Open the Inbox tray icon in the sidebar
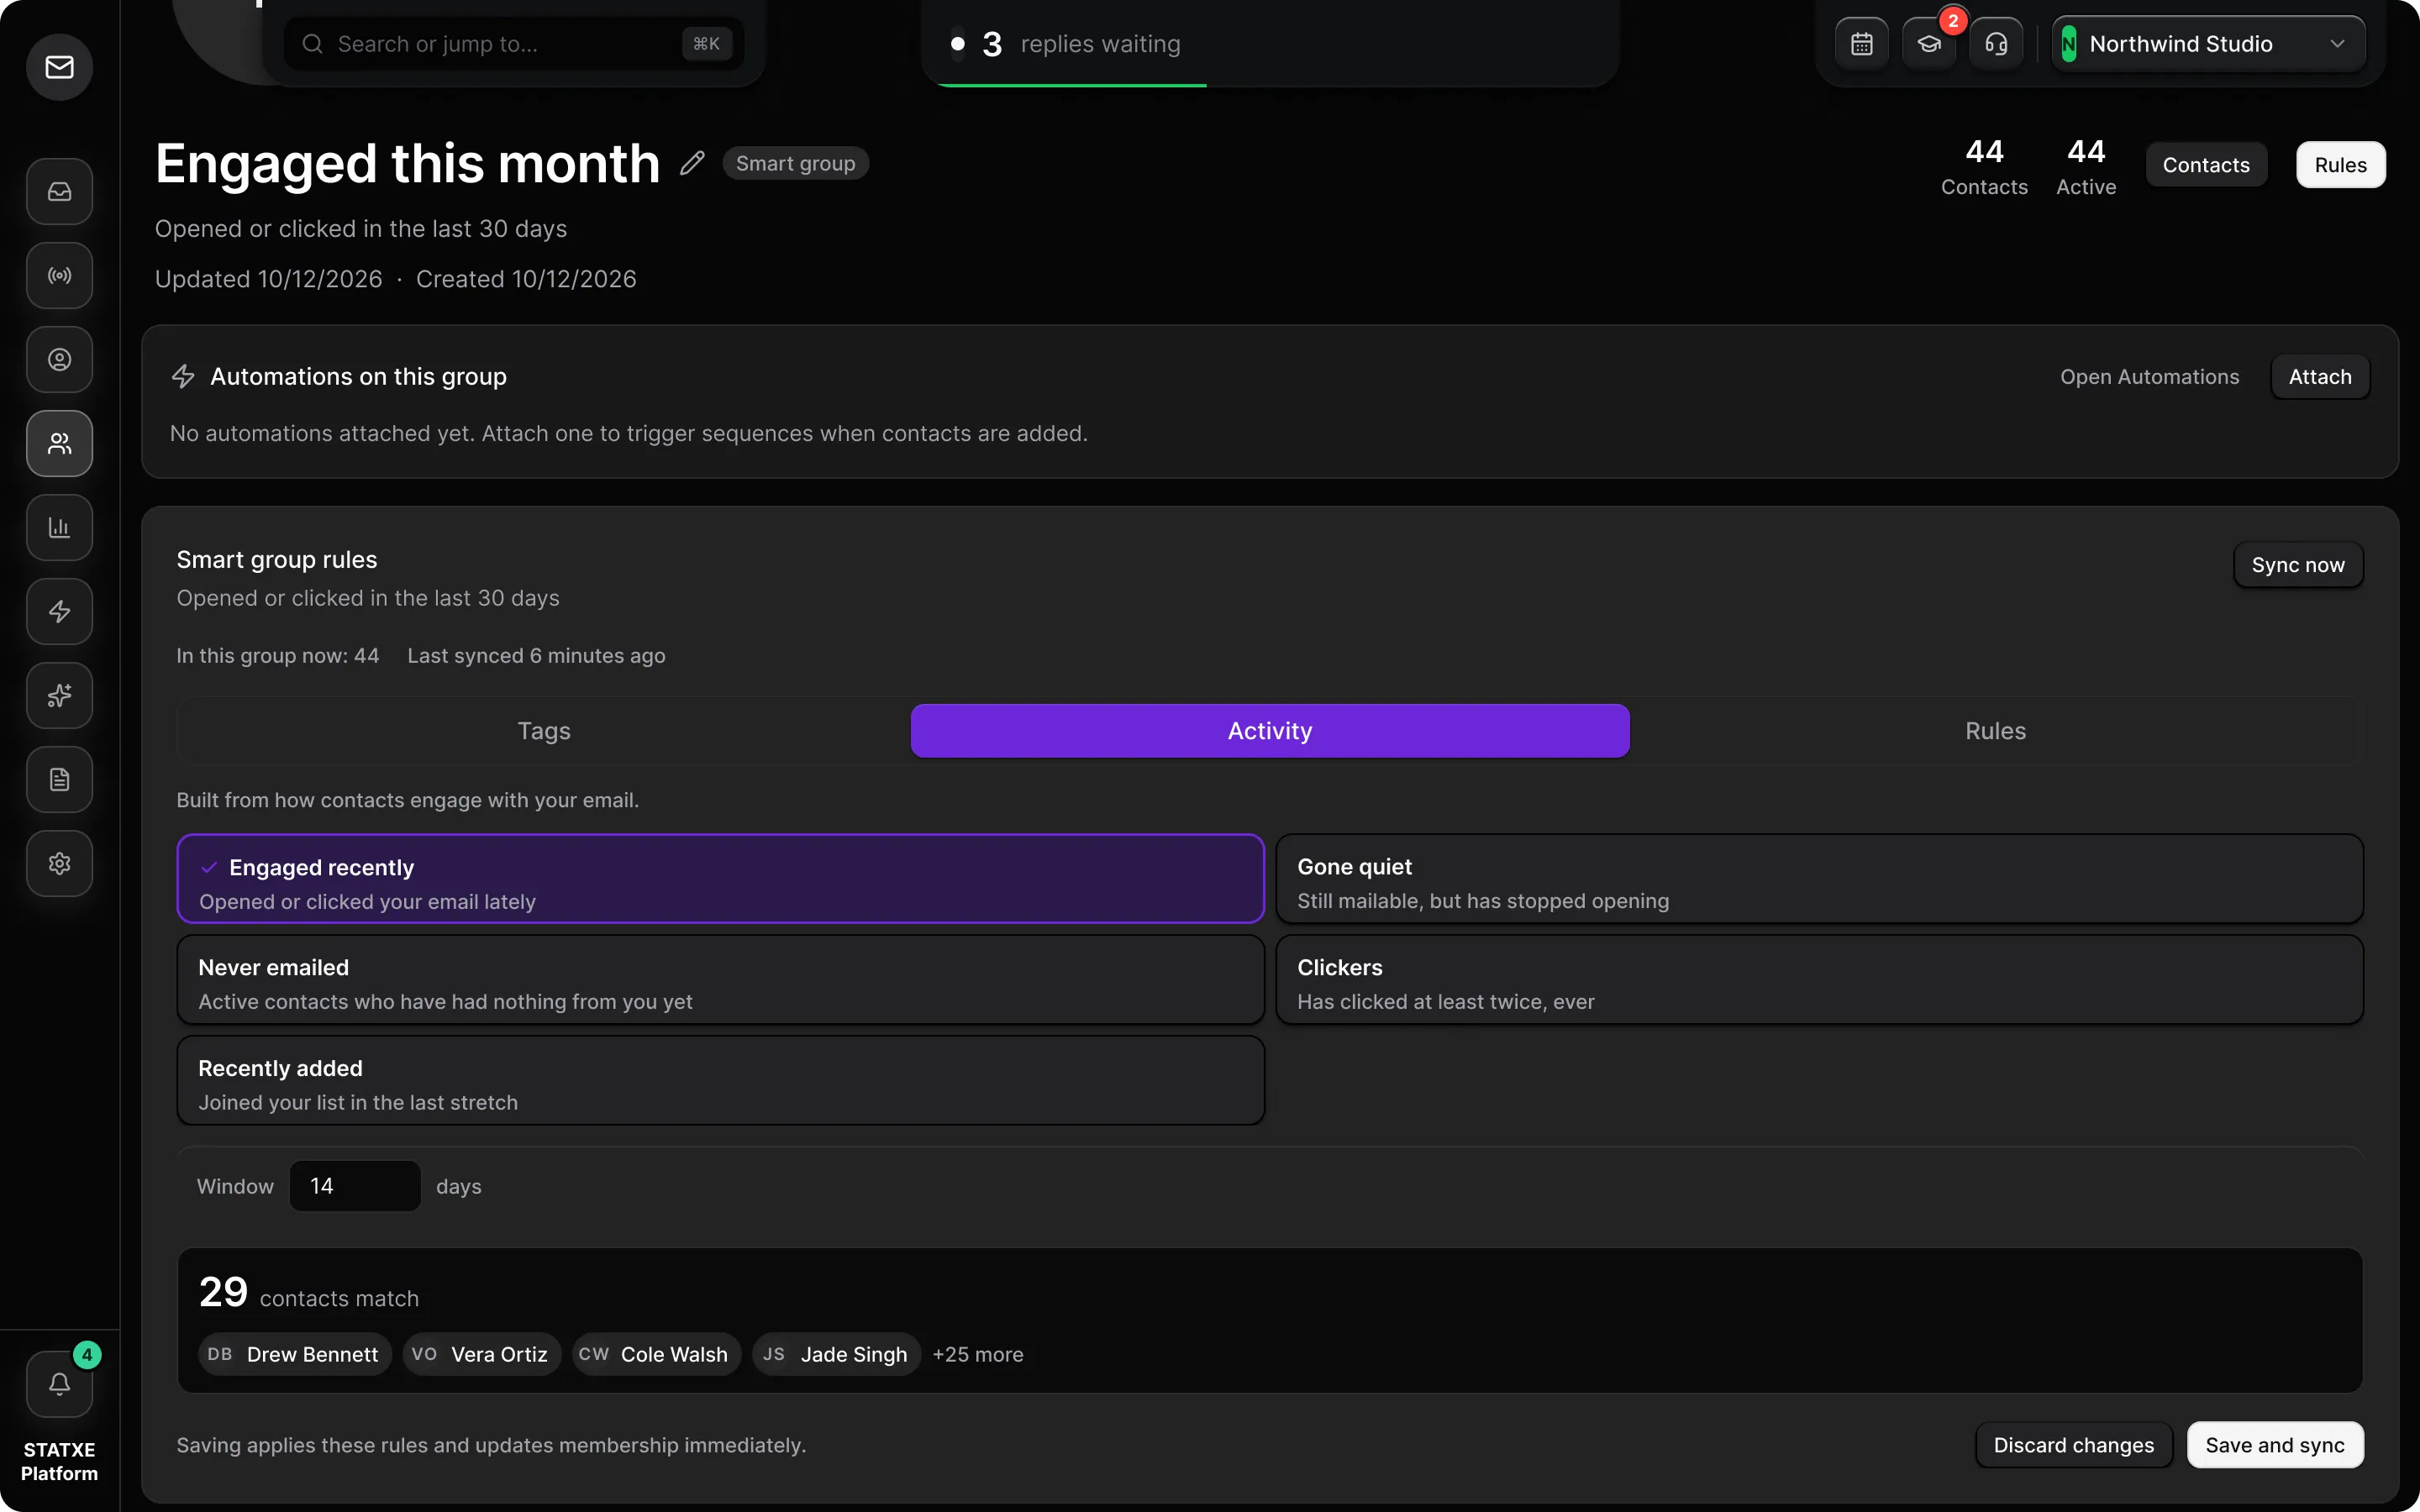Viewport: 2420px width, 1512px height. pos(59,191)
